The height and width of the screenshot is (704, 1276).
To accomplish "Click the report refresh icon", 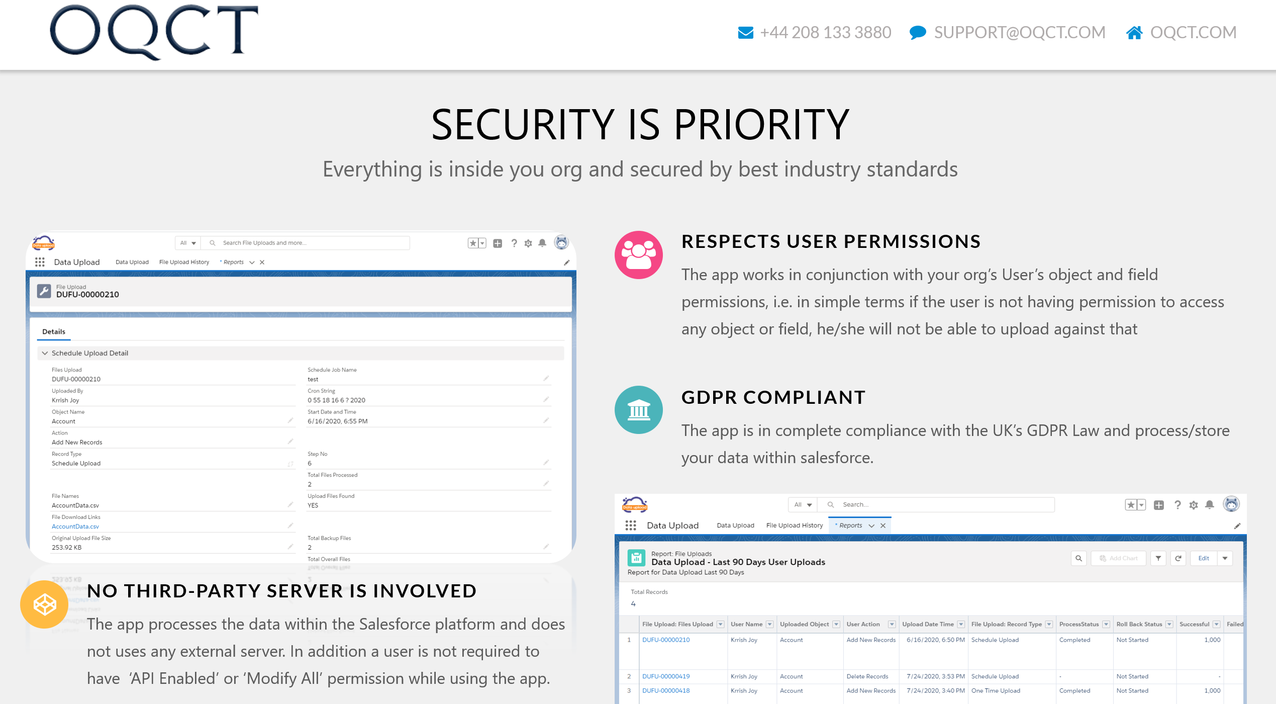I will click(1178, 558).
